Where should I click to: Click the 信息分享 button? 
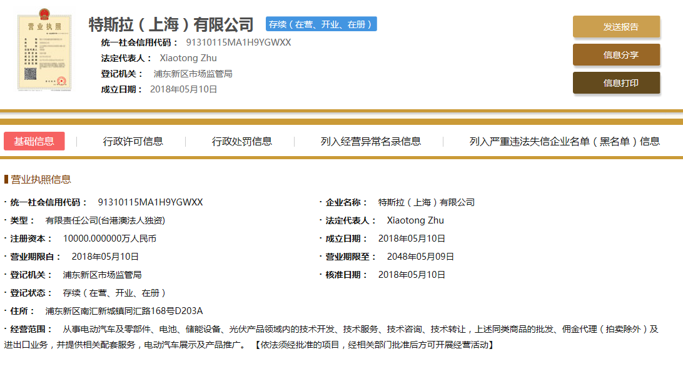pos(616,55)
